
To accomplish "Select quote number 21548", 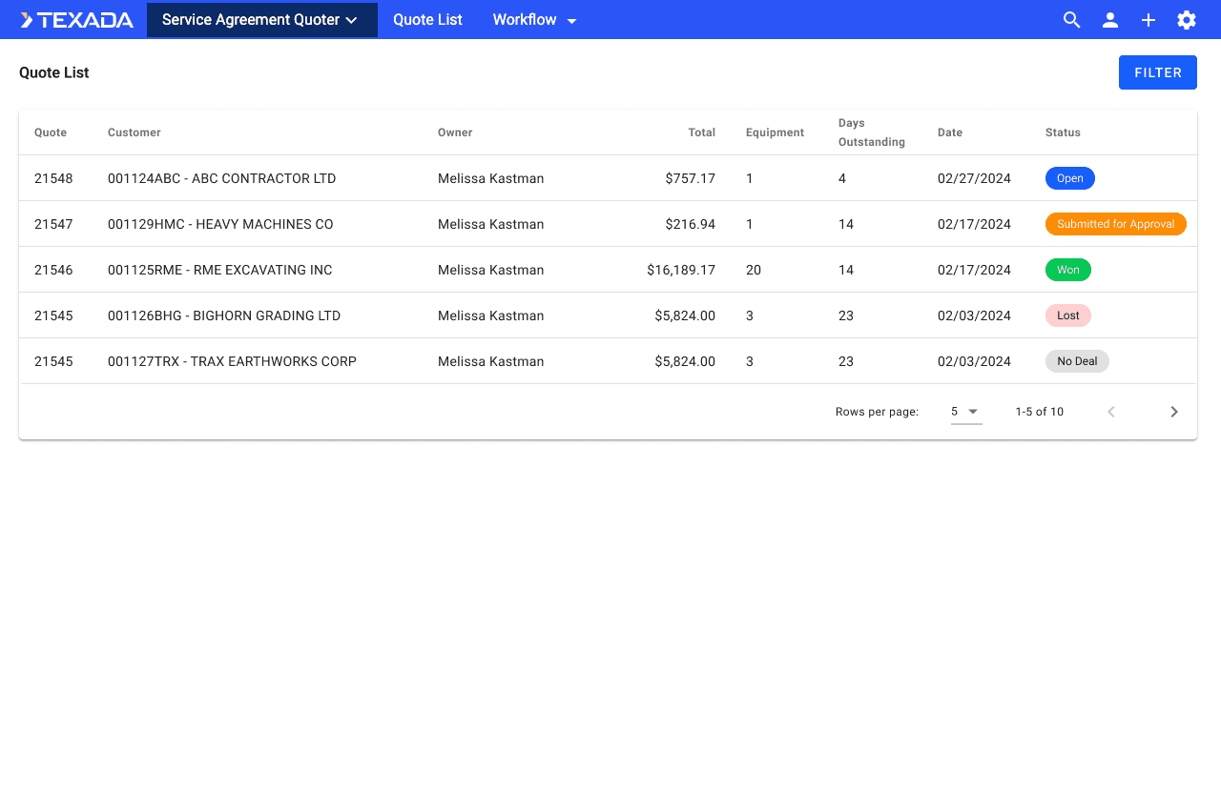I will (x=53, y=178).
